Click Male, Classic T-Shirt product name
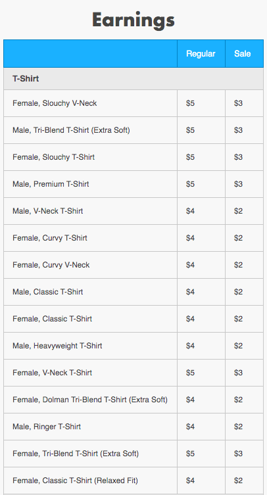The width and height of the screenshot is (267, 495). (x=48, y=292)
